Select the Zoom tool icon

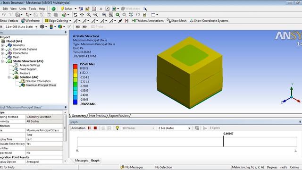click(x=89, y=15)
